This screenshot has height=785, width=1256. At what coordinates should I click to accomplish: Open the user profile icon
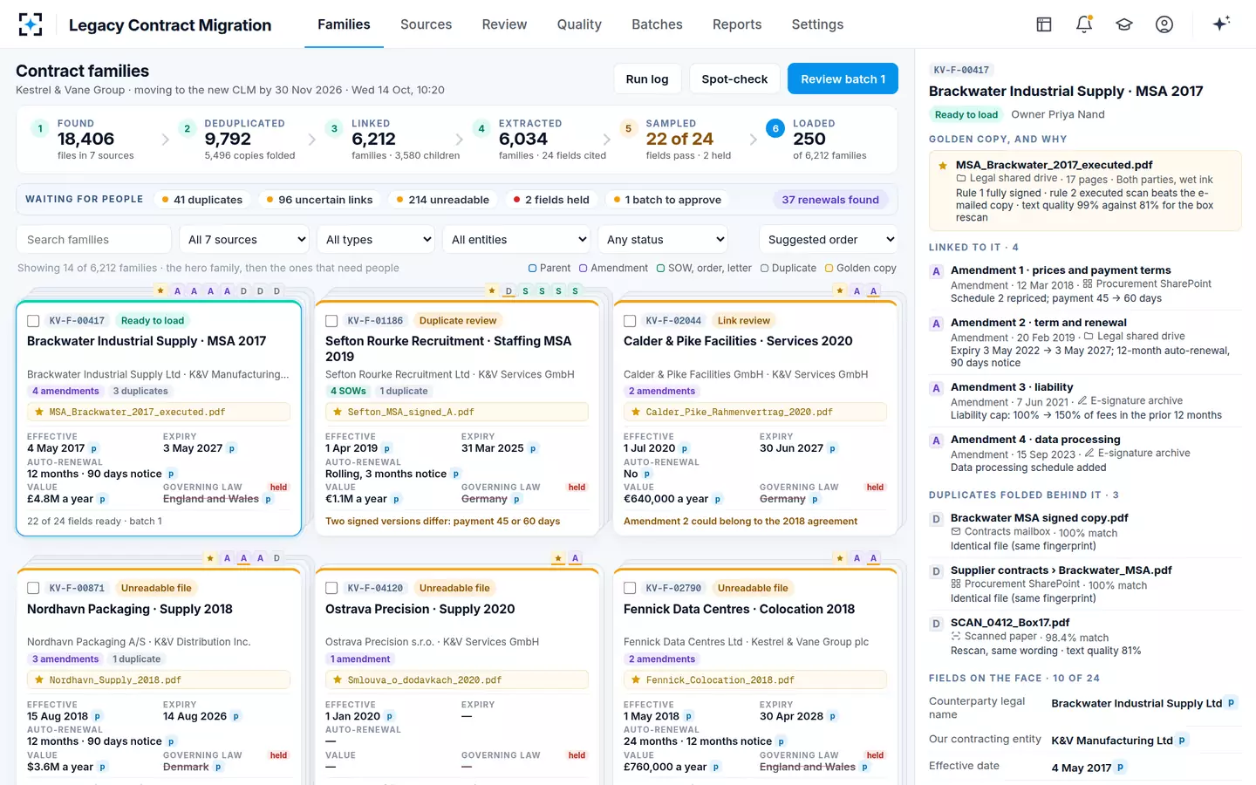tap(1164, 24)
